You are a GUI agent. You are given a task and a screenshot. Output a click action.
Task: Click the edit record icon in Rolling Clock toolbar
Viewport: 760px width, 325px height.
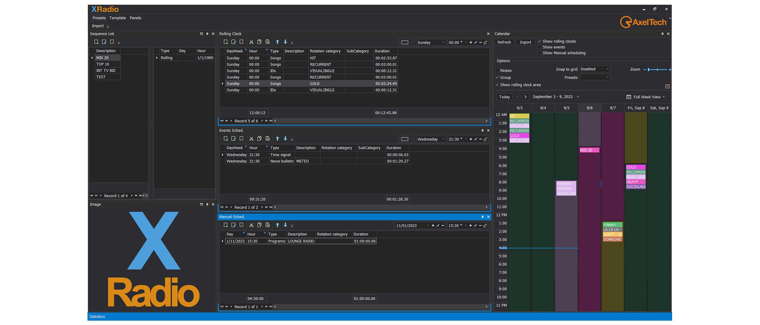(x=234, y=42)
